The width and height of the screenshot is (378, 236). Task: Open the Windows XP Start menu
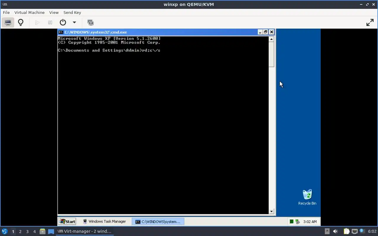67,222
